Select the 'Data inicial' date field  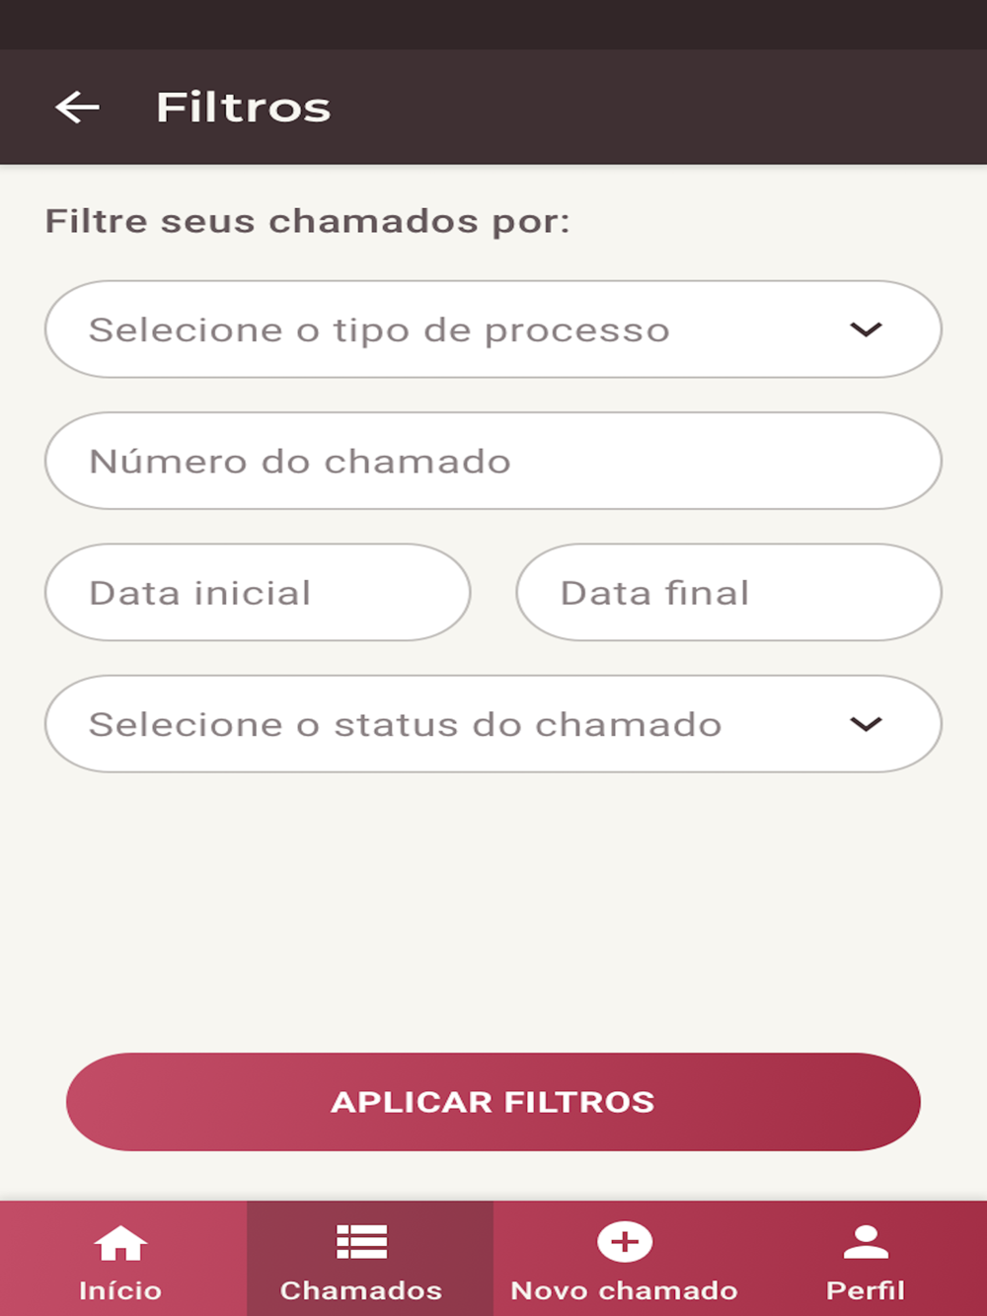click(x=258, y=593)
